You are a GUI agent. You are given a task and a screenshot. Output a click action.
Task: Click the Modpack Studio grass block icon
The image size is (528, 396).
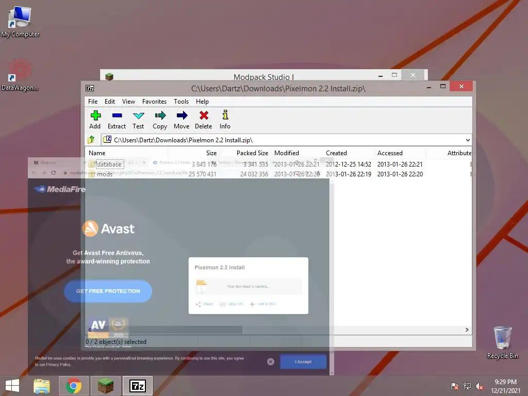coord(109,76)
